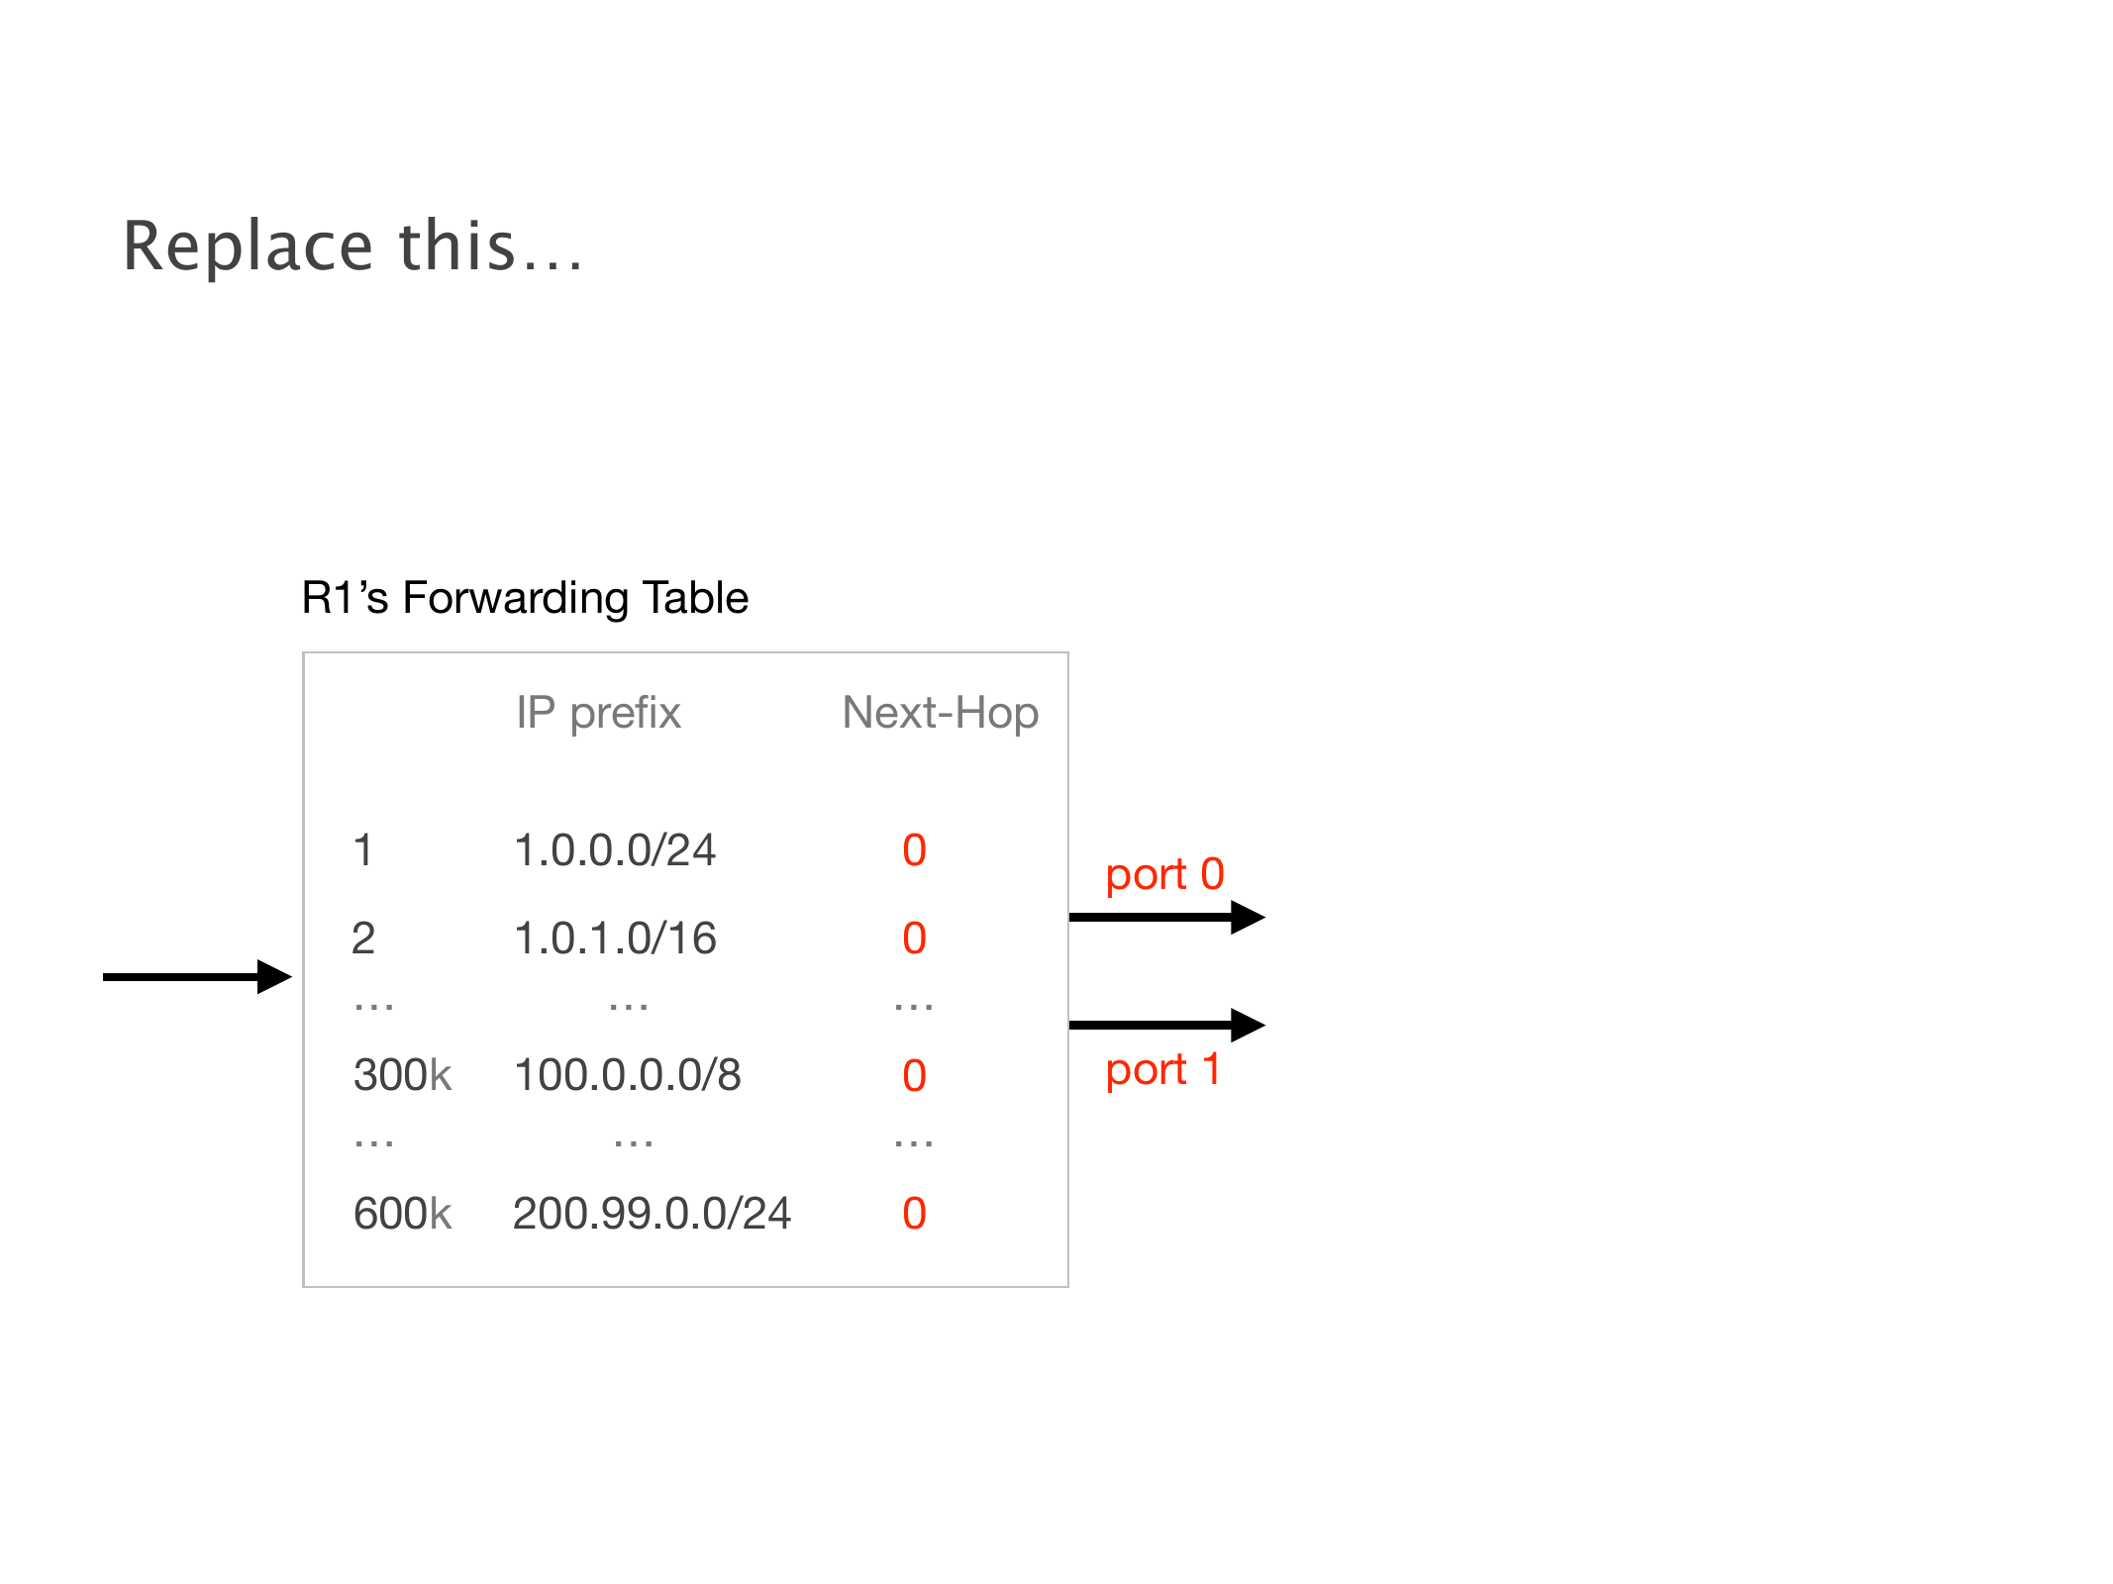Image resolution: width=2113 pixels, height=1584 pixels.
Task: Click the 600k row index
Action: pyautogui.click(x=402, y=1214)
